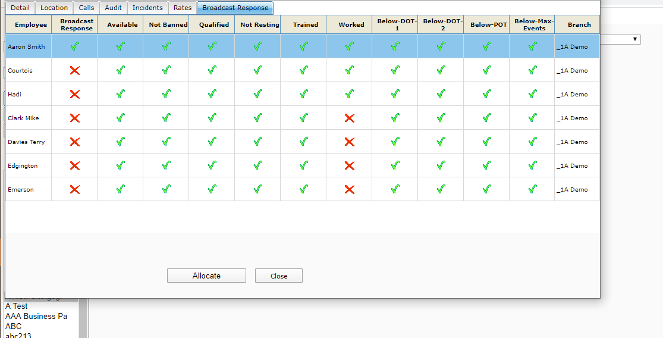Open the Incidents tab
Viewport: 663px width, 338px height.
coord(147,8)
